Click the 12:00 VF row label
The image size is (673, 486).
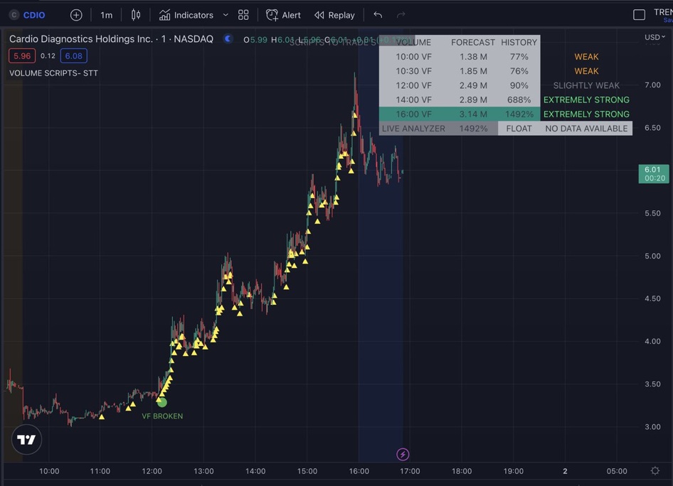pyautogui.click(x=413, y=85)
